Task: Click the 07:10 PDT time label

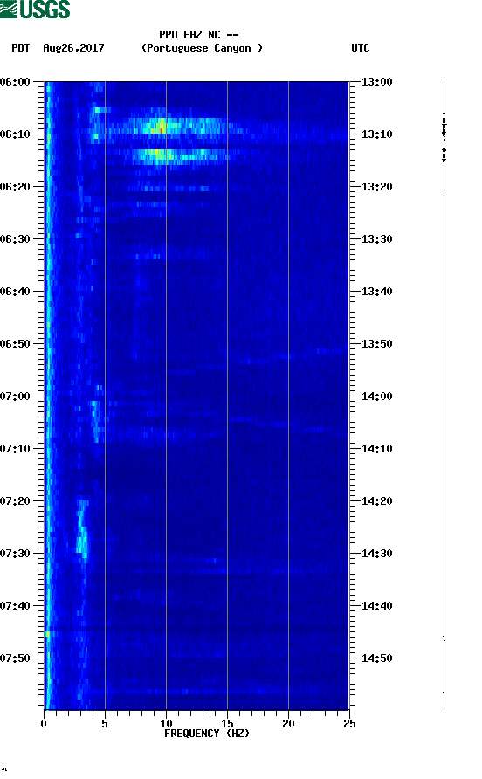Action: click(x=15, y=449)
